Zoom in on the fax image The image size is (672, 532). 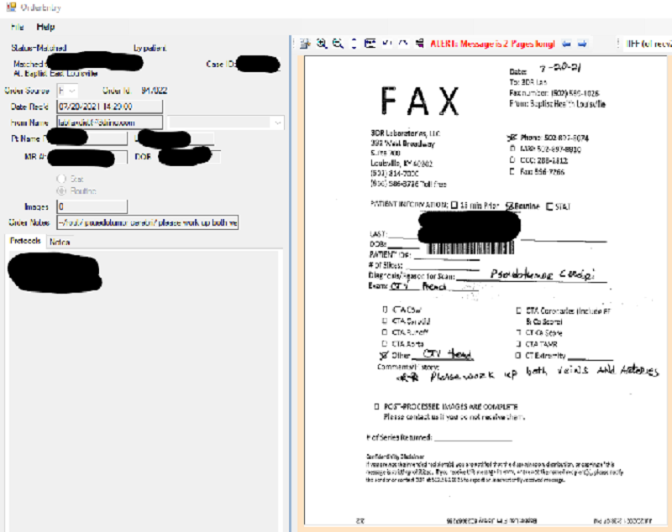[322, 43]
